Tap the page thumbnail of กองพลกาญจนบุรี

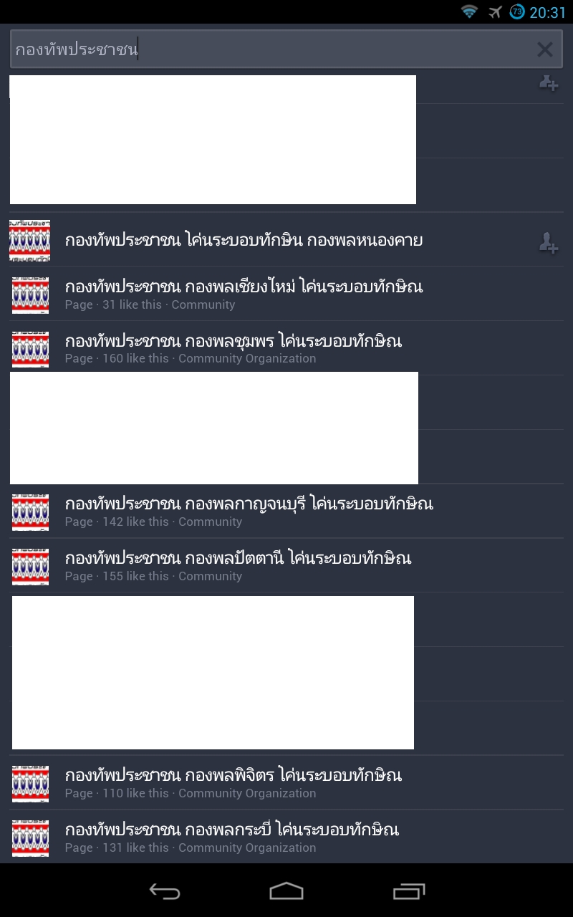[31, 512]
